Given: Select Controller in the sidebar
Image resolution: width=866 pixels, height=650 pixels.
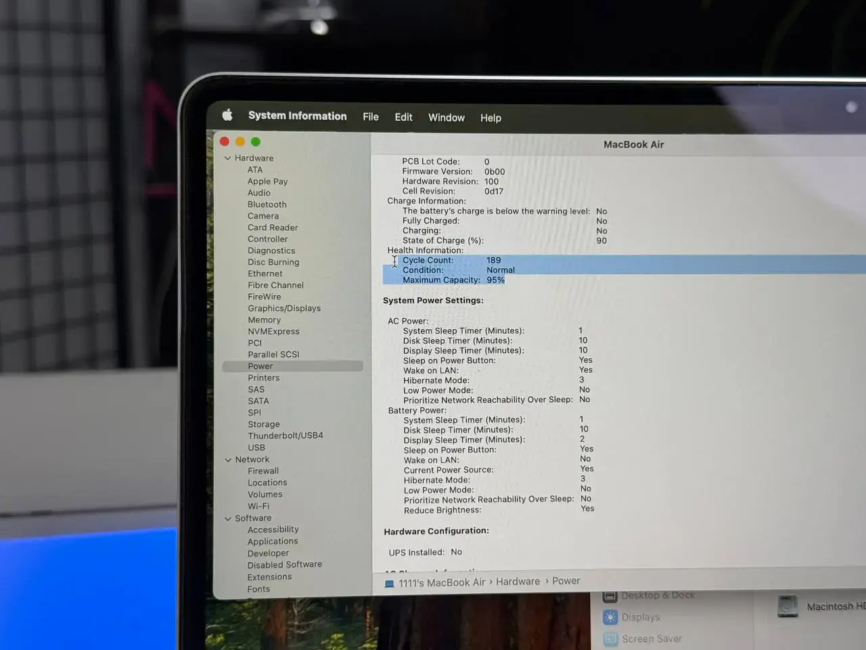Looking at the screenshot, I should [x=267, y=239].
